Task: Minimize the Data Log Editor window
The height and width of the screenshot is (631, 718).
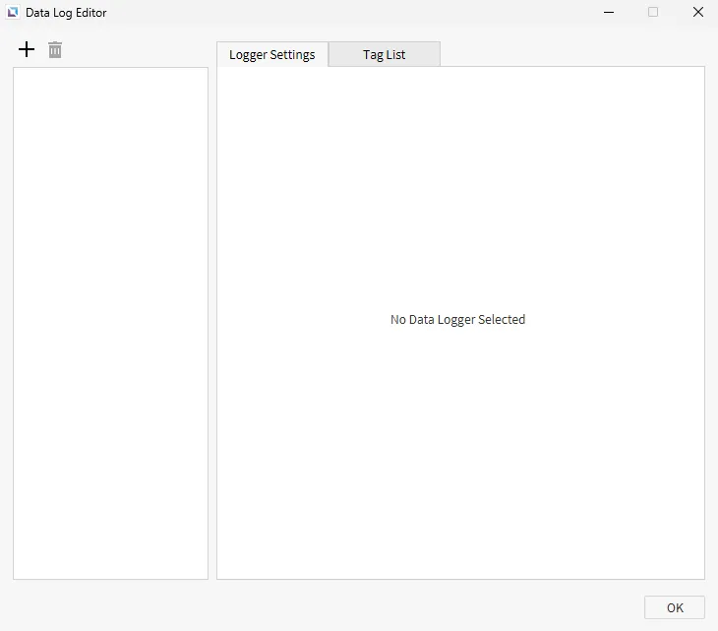Action: coord(609,13)
